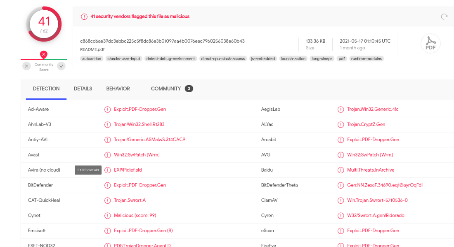Click the alert icon in the BitDefenderTheta row
454x247 pixels.
(x=341, y=185)
